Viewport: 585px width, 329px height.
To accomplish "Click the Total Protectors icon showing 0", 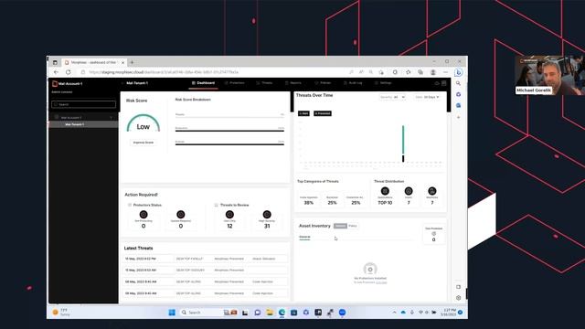I will pos(433,234).
